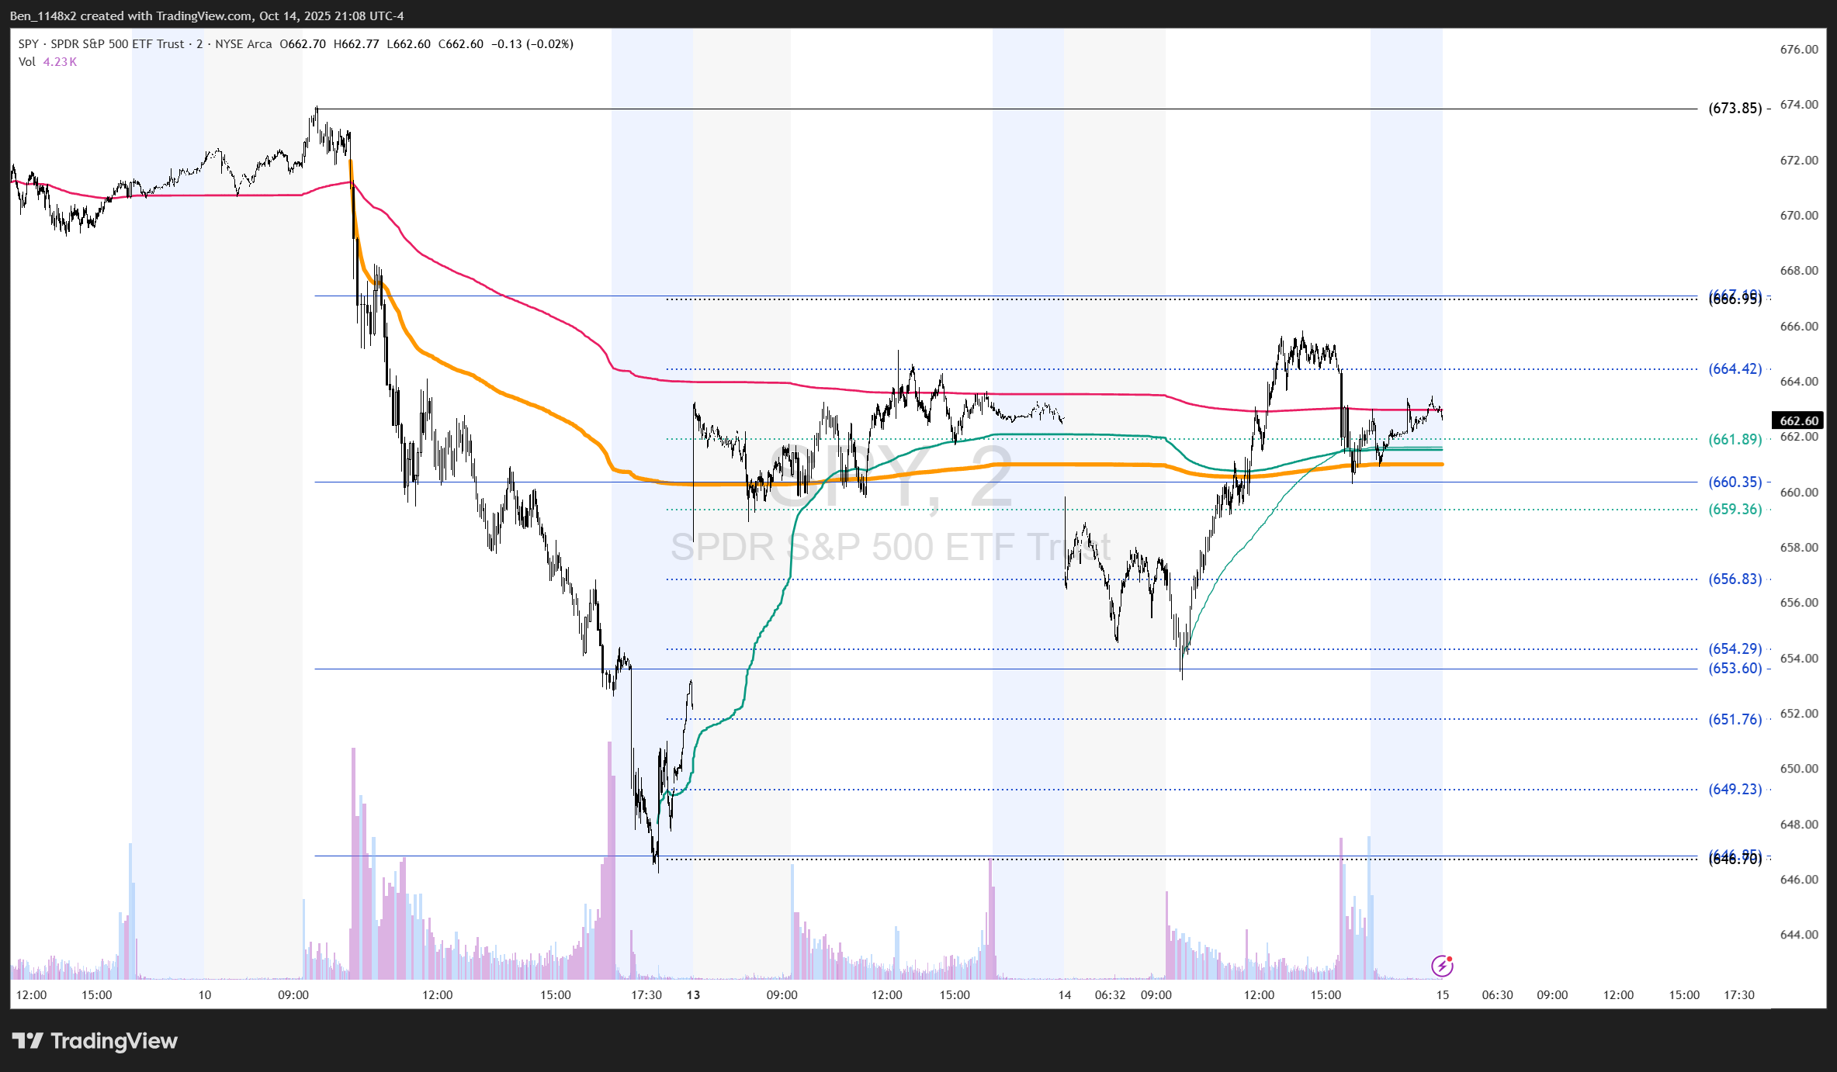This screenshot has height=1072, width=1837.
Task: Click the (660.35) price level label
Action: (1735, 482)
